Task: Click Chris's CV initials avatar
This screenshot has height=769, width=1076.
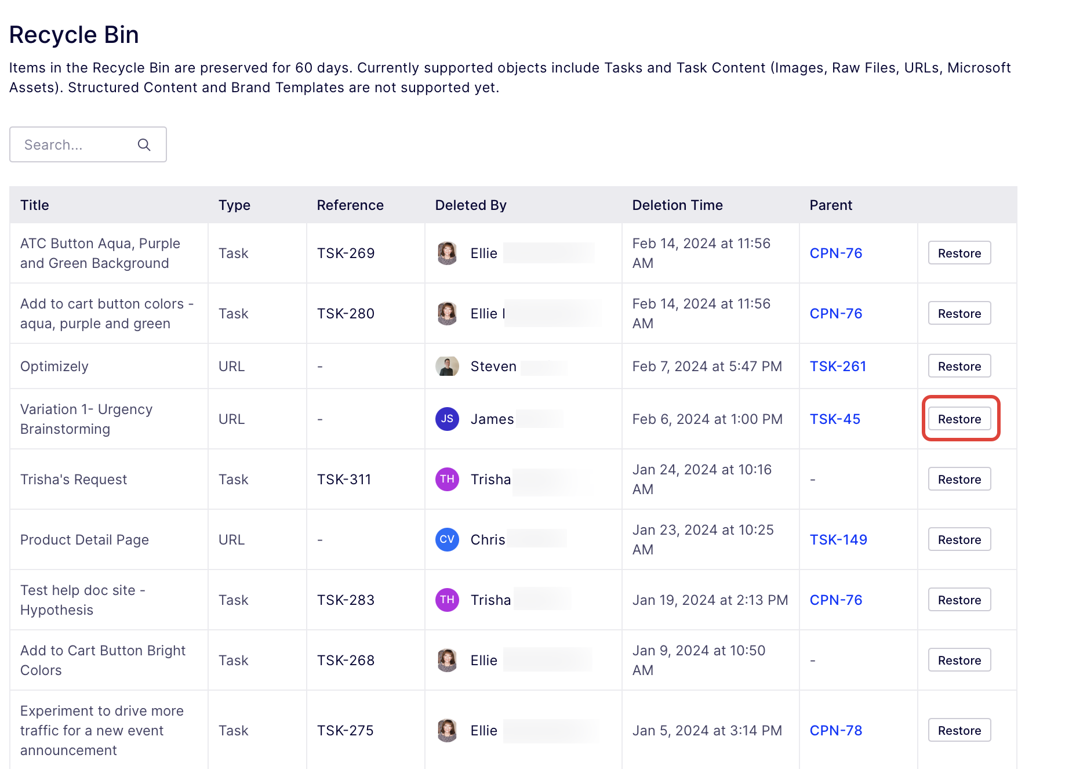Action: click(447, 540)
